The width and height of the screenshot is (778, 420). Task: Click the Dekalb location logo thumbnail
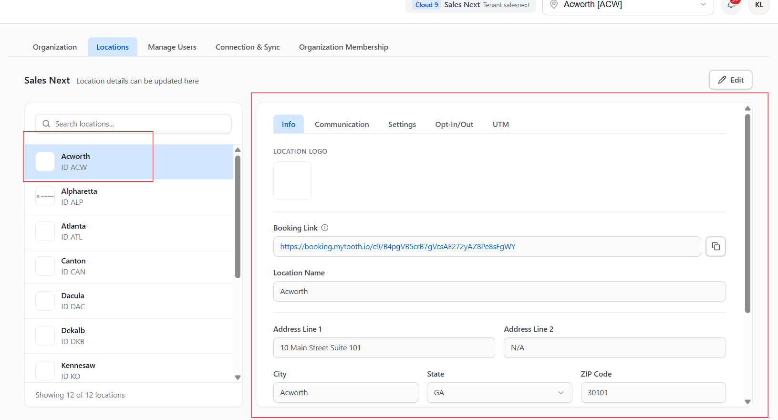45,336
